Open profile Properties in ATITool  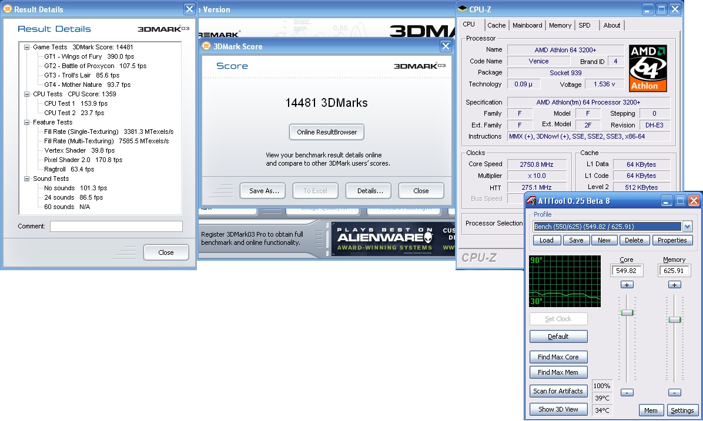click(x=672, y=240)
